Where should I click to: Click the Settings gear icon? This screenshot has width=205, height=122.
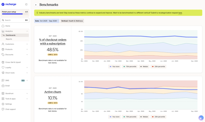coord(3,104)
